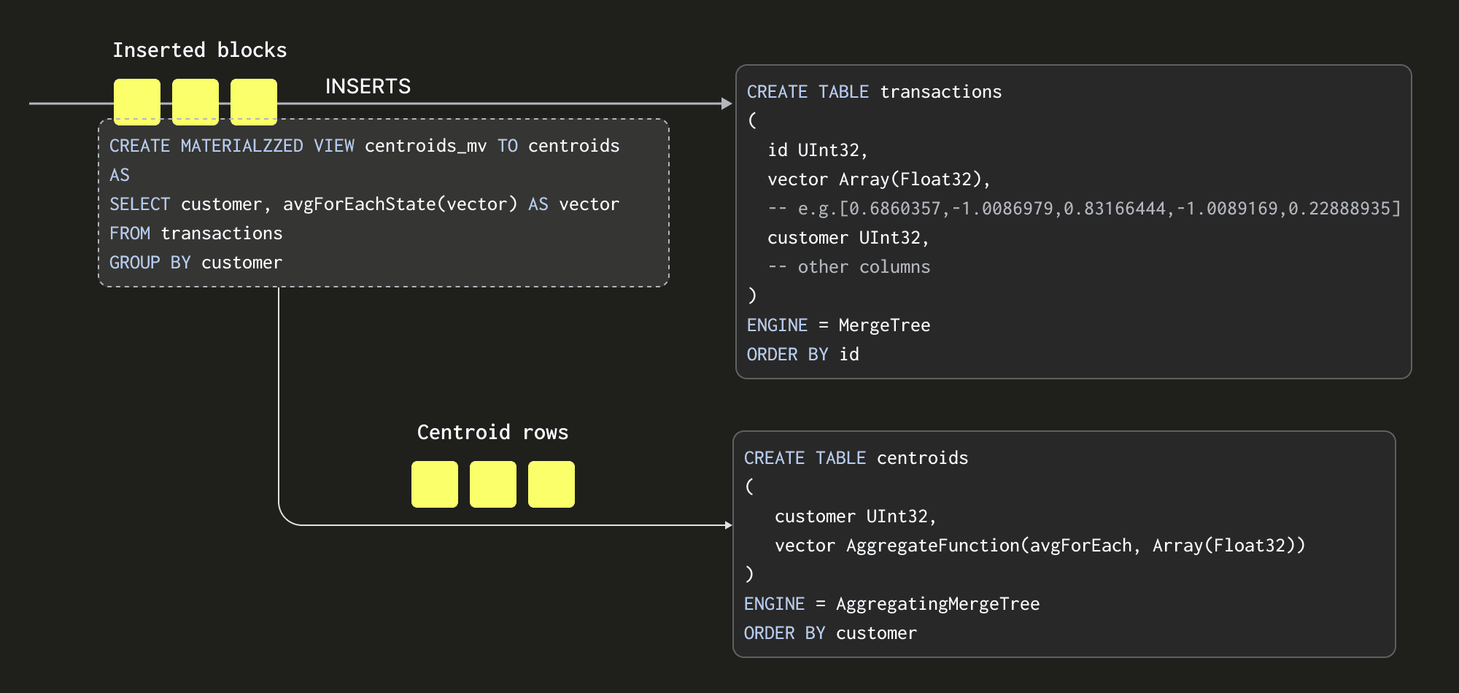Click ENGINE = AggregatingMergeTree line
Viewport: 1459px width, 693px height.
891,603
